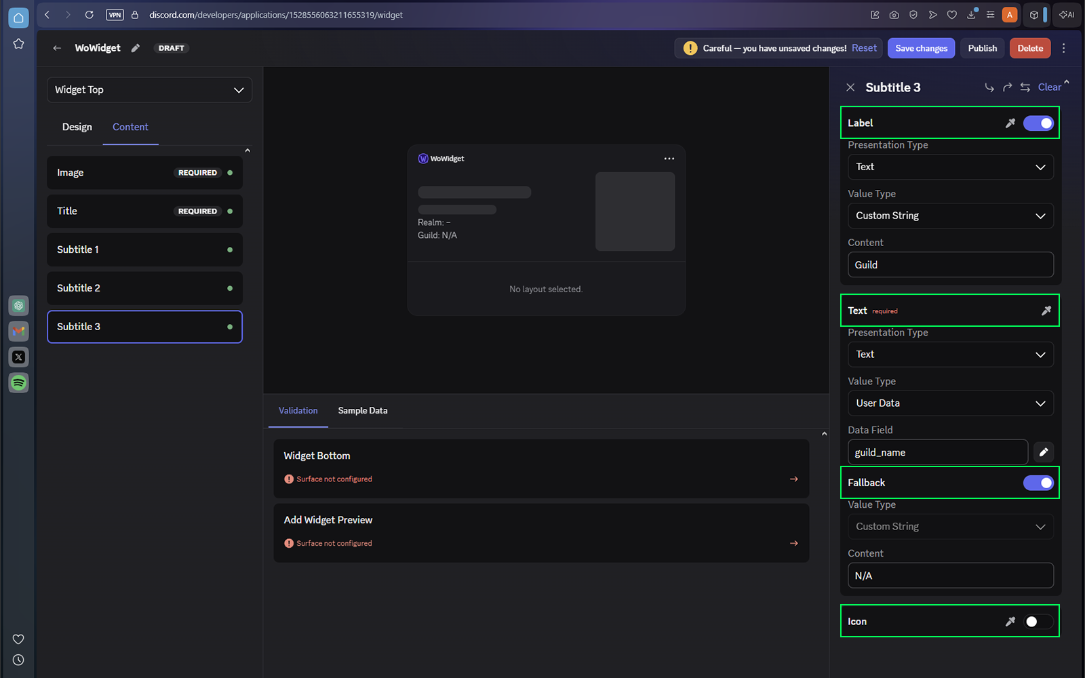Click the red Delete button
This screenshot has height=678, width=1085.
coord(1030,48)
